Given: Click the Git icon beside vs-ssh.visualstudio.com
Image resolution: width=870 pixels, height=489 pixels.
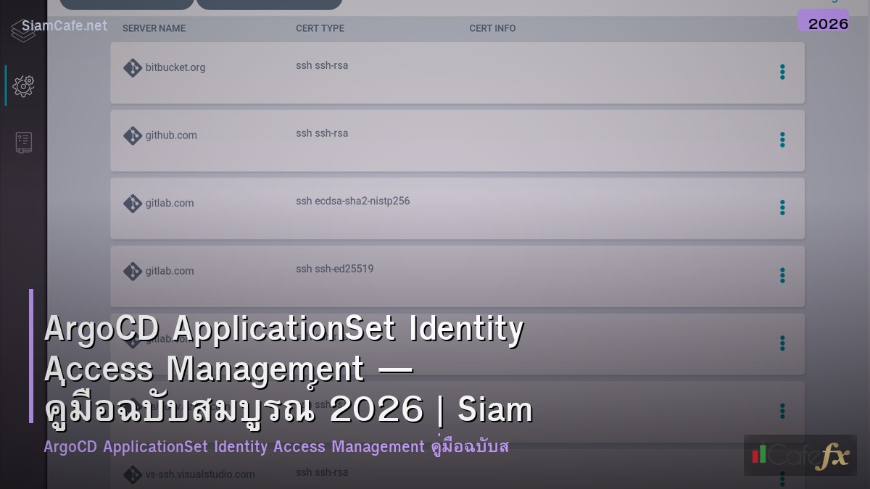Looking at the screenshot, I should [133, 475].
